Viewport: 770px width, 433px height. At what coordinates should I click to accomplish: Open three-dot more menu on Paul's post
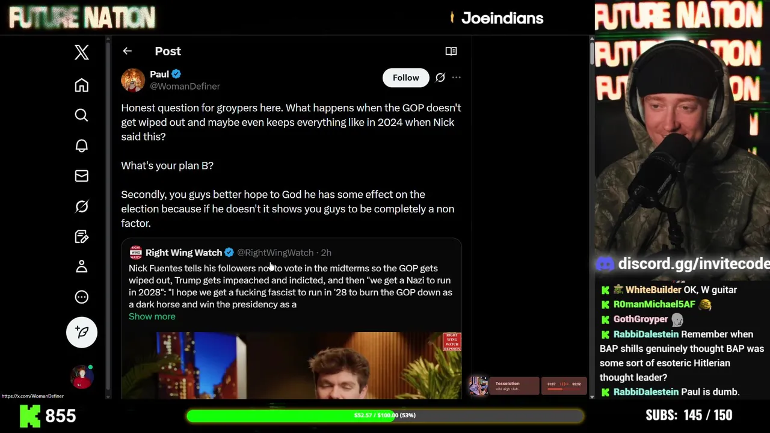[457, 78]
